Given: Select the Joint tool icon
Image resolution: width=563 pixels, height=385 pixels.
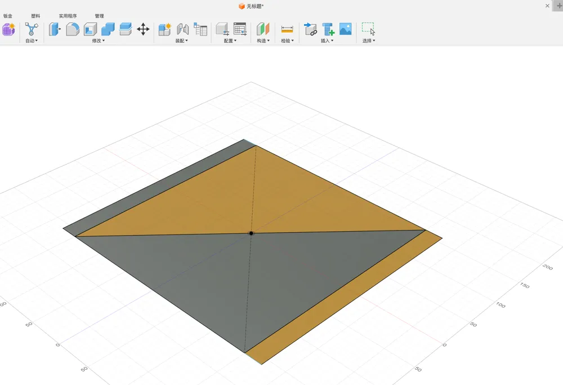Looking at the screenshot, I should point(182,29).
